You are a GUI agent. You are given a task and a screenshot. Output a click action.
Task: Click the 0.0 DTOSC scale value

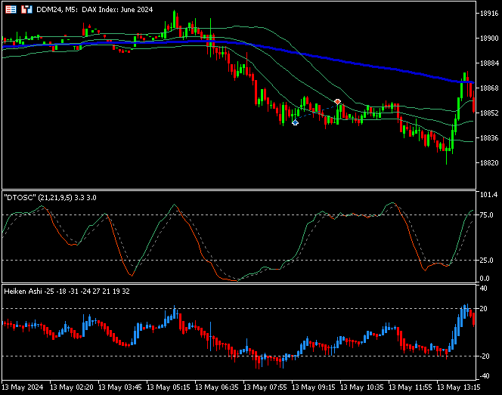(485, 279)
